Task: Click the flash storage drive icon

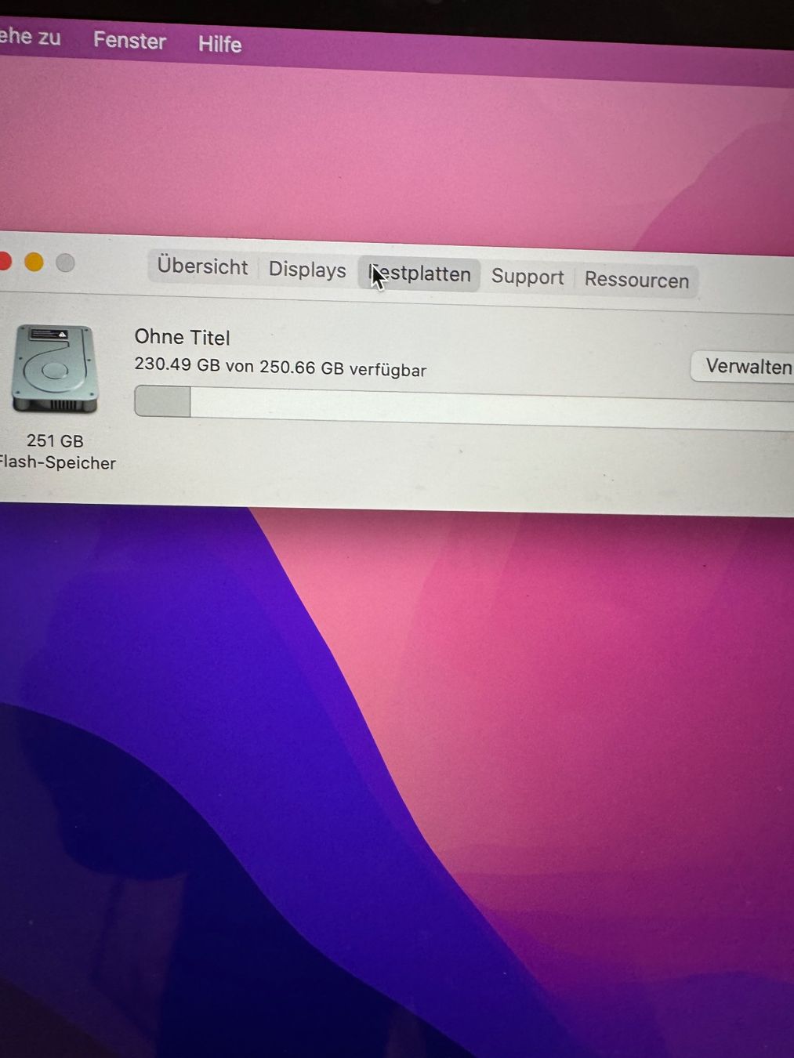Action: pos(55,369)
